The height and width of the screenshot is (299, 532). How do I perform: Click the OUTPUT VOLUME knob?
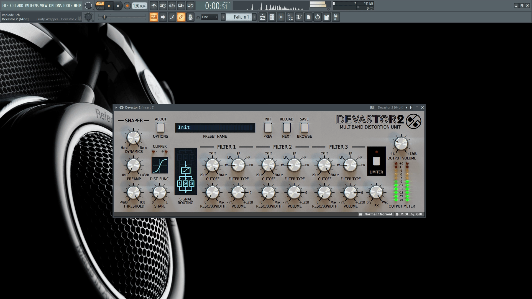point(401,144)
